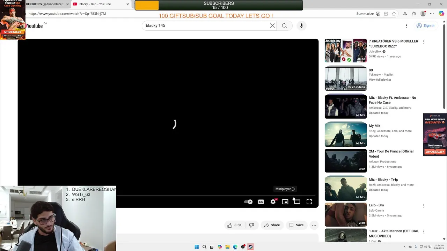Clear the YouTube search box text
Image resolution: width=447 pixels, height=251 pixels.
pos(272,25)
